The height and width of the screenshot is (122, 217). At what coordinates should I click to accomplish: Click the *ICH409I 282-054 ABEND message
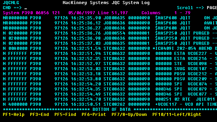185,48
